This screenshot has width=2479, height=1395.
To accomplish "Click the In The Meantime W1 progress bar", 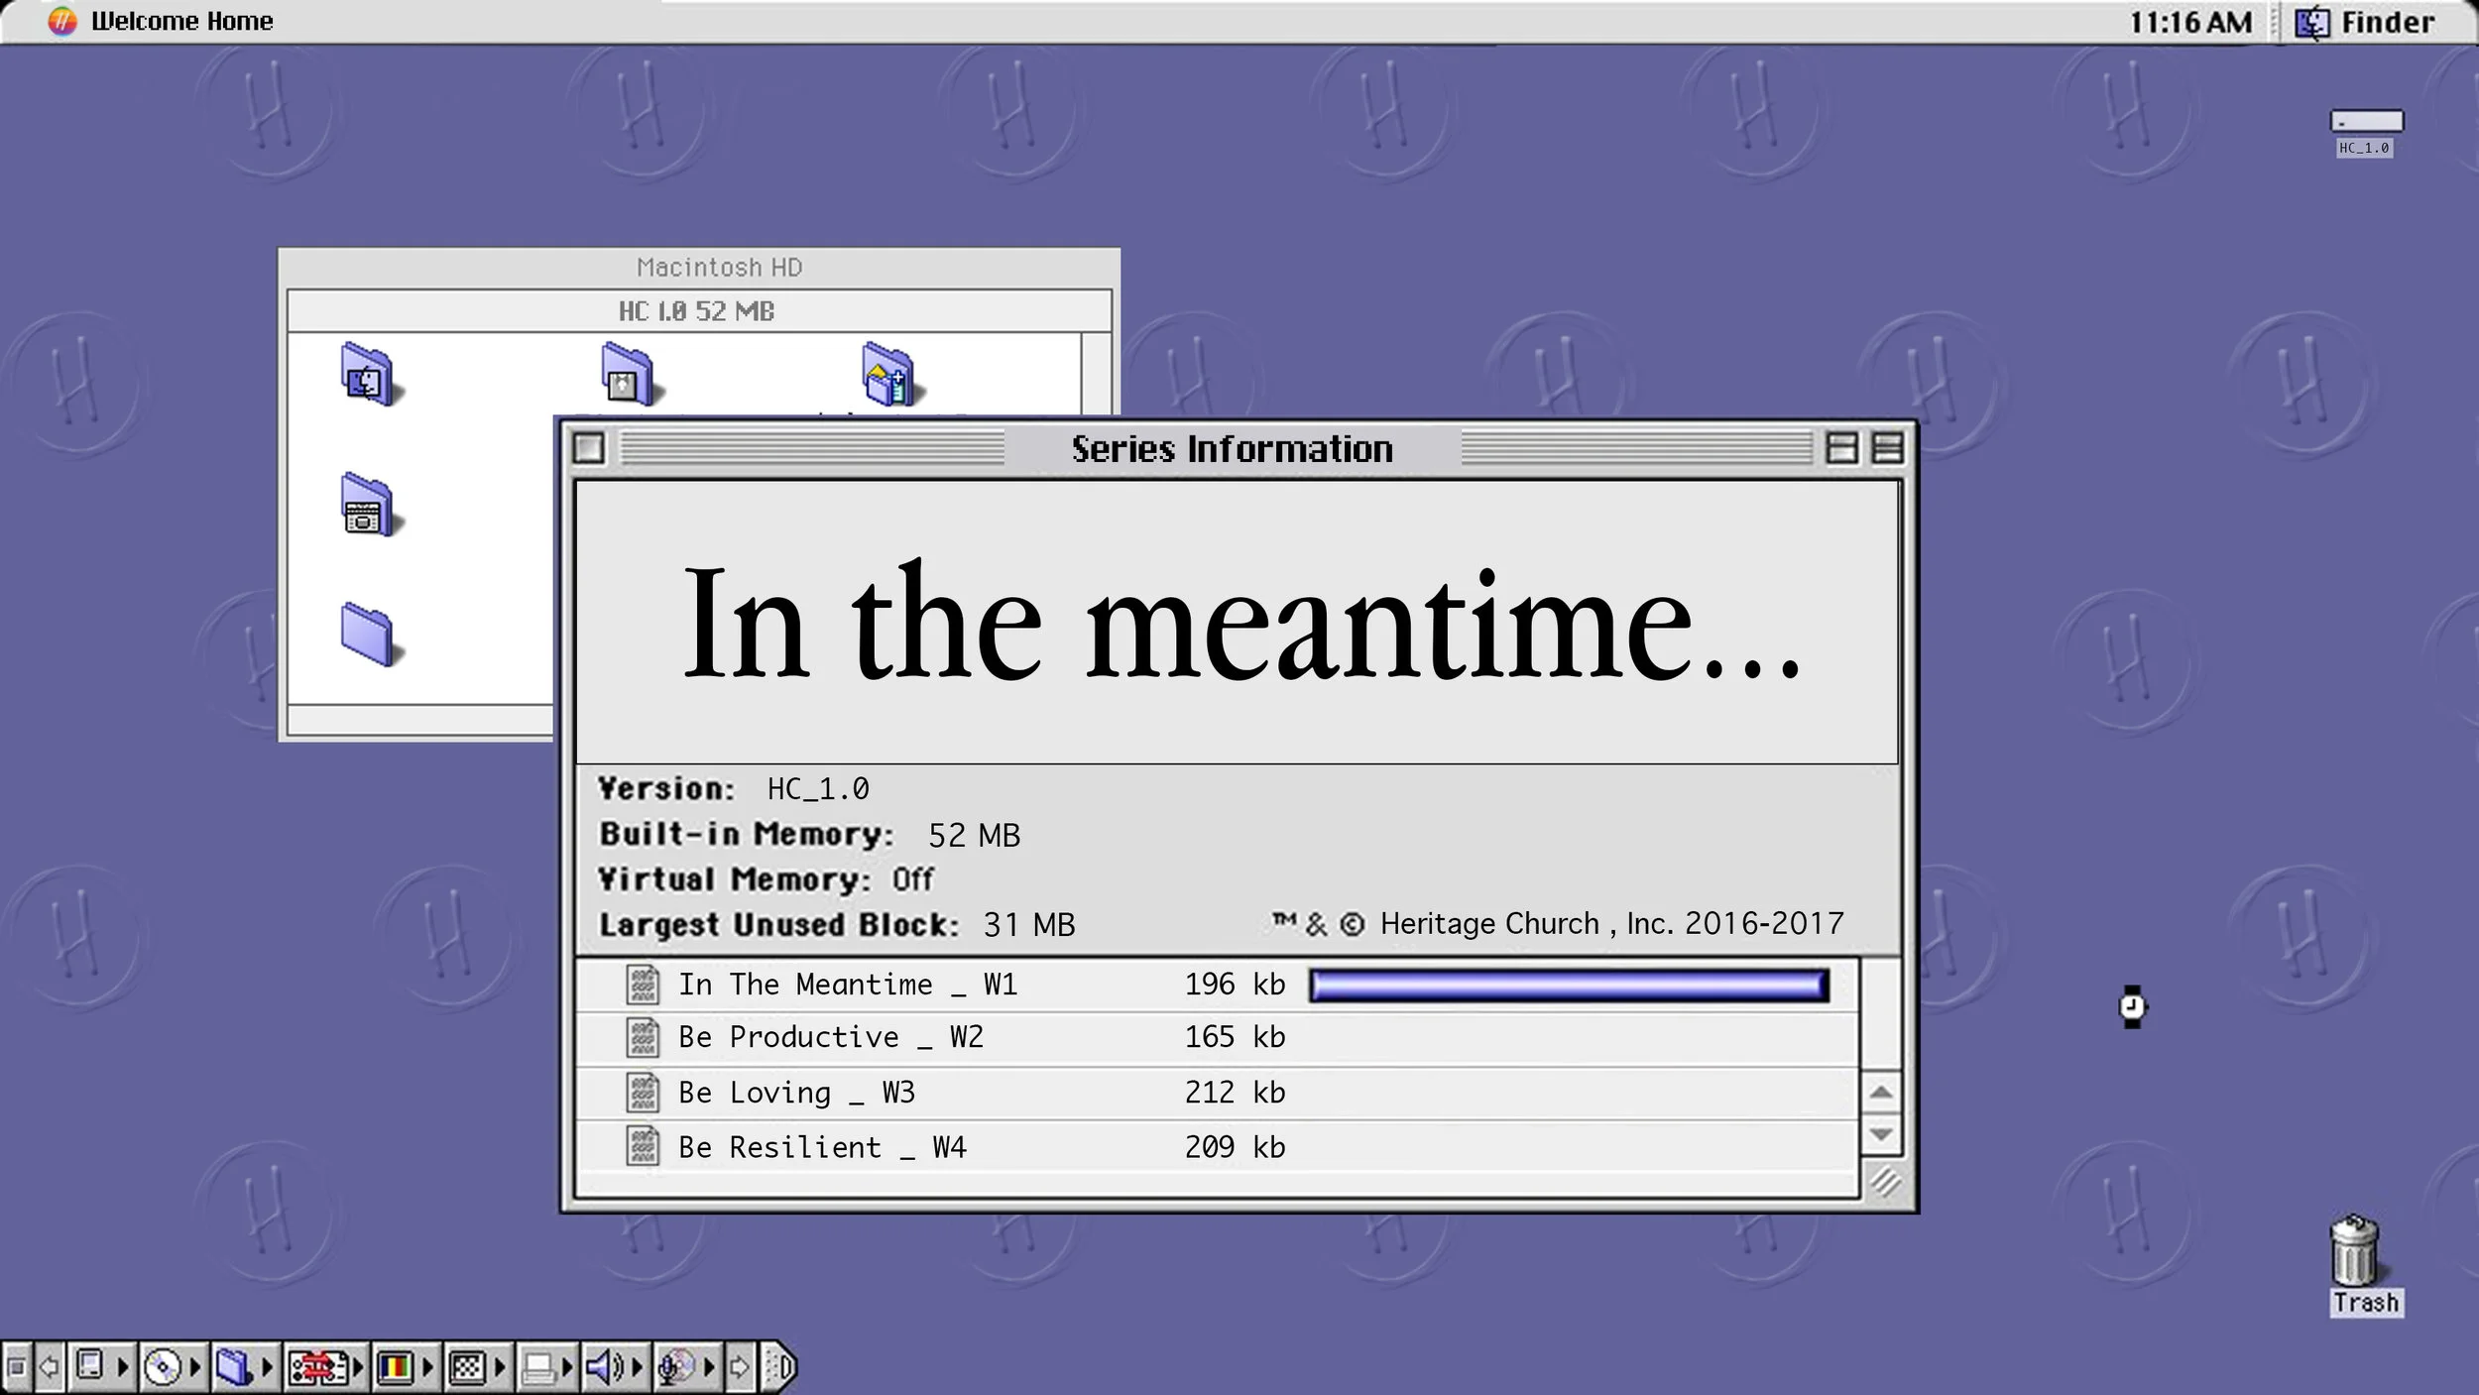I will tap(1568, 985).
